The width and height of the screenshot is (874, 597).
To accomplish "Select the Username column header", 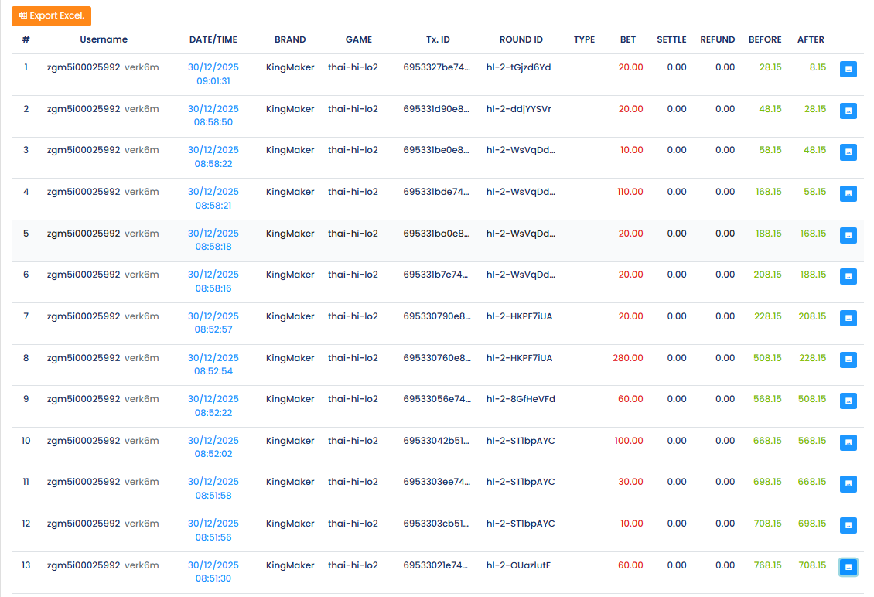I will [x=104, y=39].
